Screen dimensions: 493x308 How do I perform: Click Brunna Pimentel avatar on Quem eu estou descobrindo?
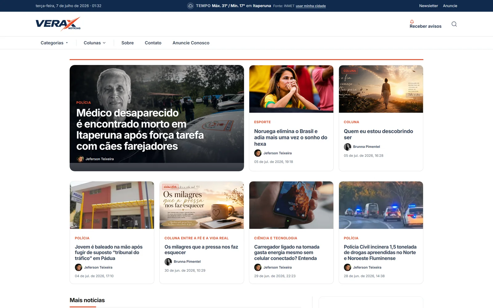pos(348,147)
